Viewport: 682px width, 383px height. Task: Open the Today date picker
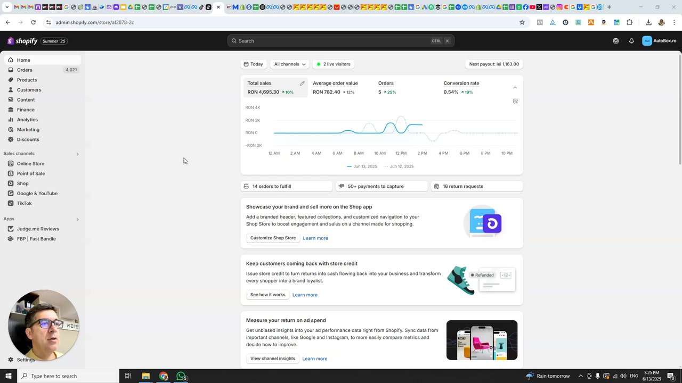(254, 64)
